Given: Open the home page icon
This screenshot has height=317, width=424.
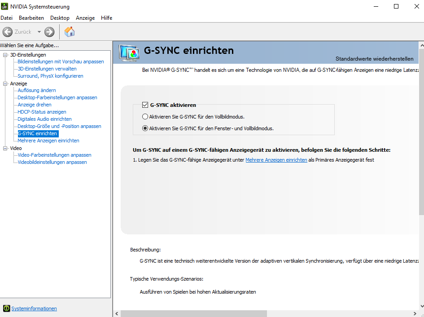Looking at the screenshot, I should [70, 32].
